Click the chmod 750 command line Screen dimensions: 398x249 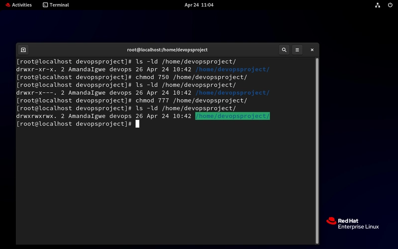click(132, 77)
